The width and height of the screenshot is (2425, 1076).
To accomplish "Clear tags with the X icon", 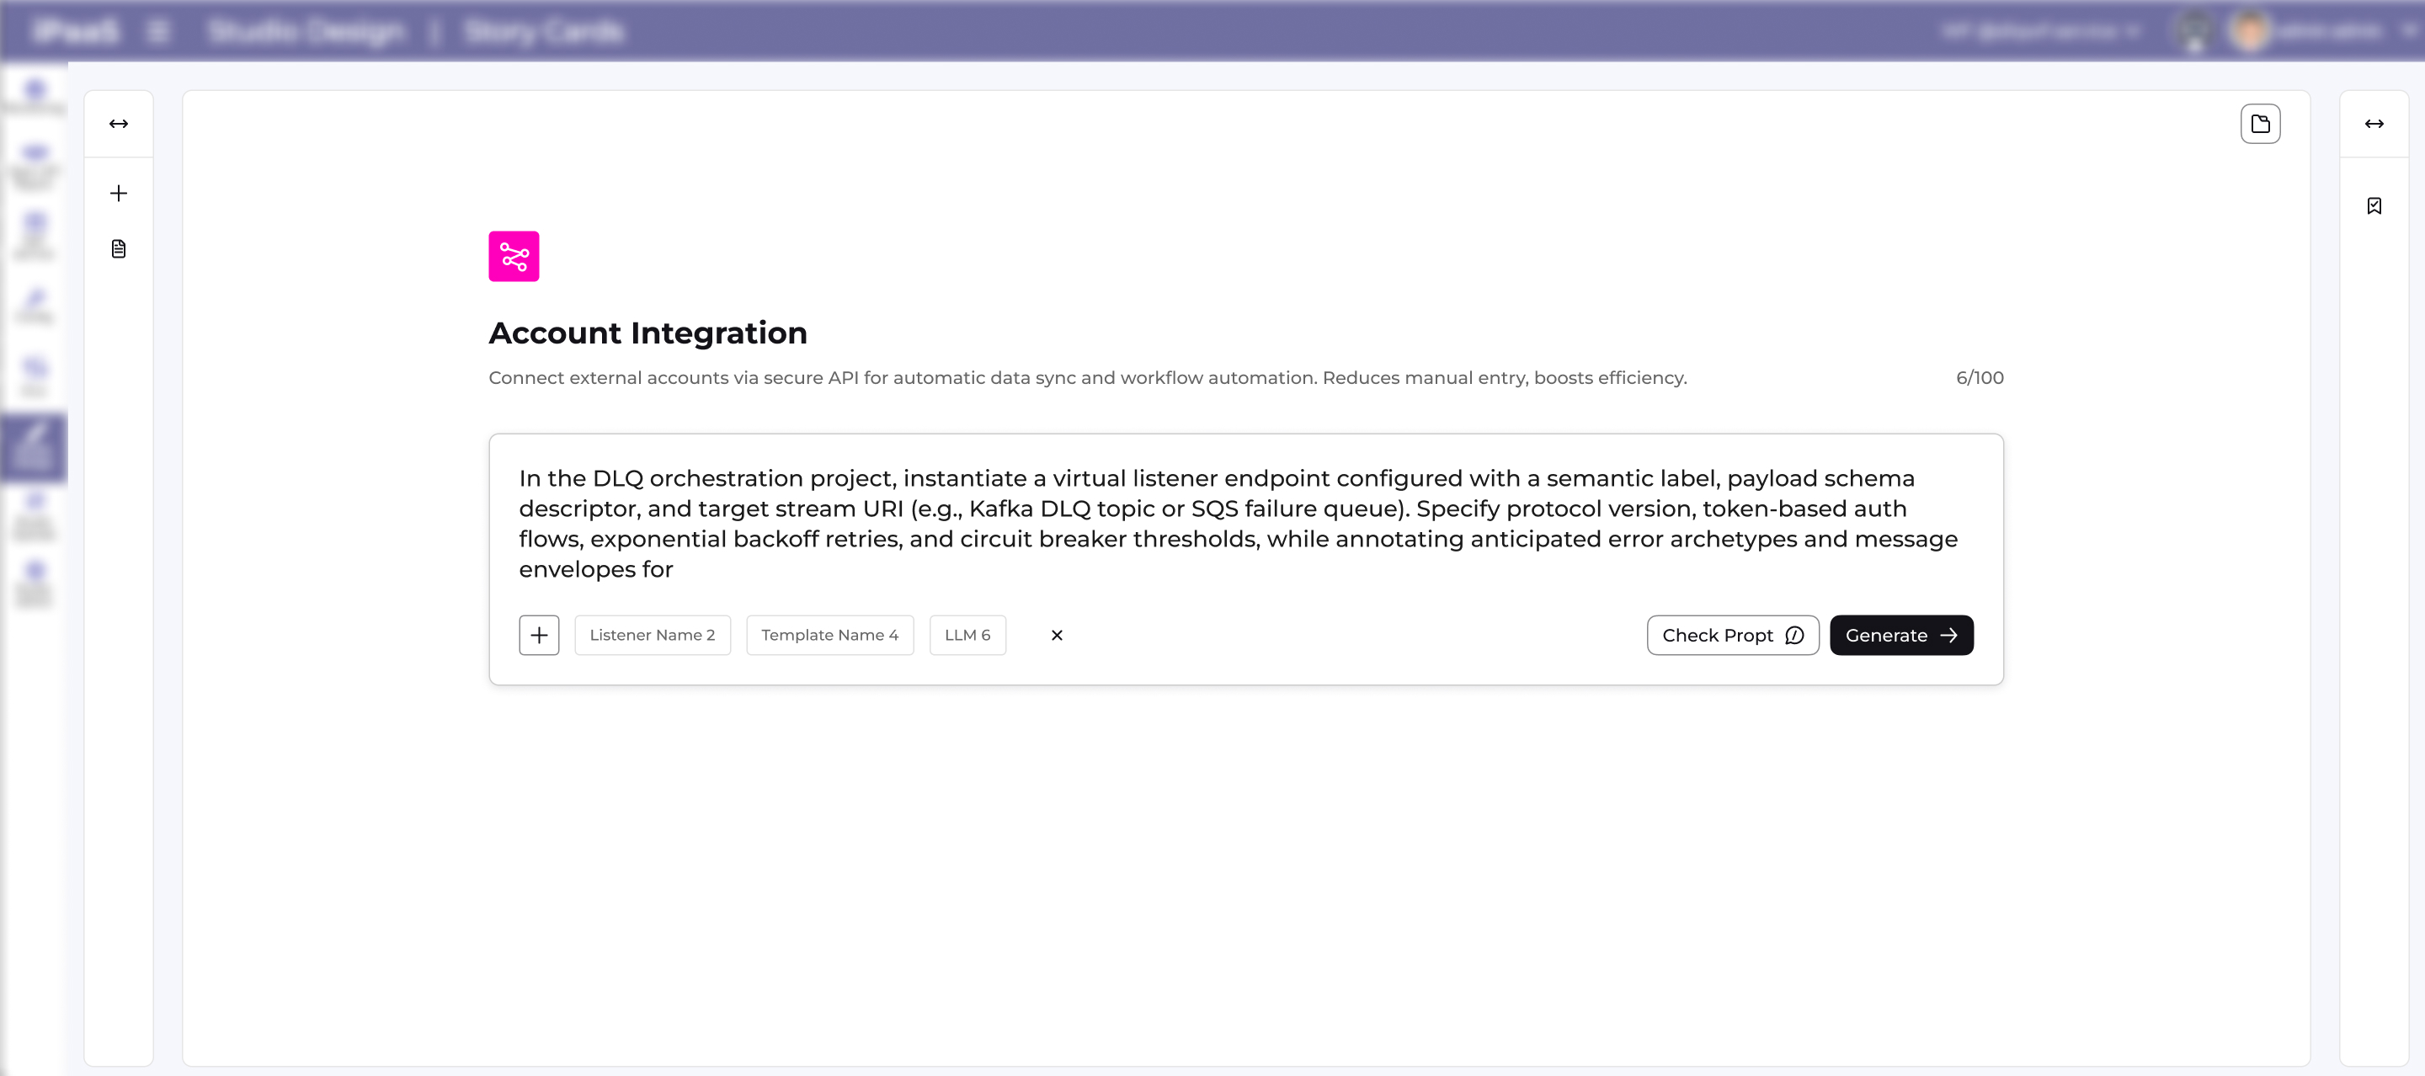I will point(1056,635).
